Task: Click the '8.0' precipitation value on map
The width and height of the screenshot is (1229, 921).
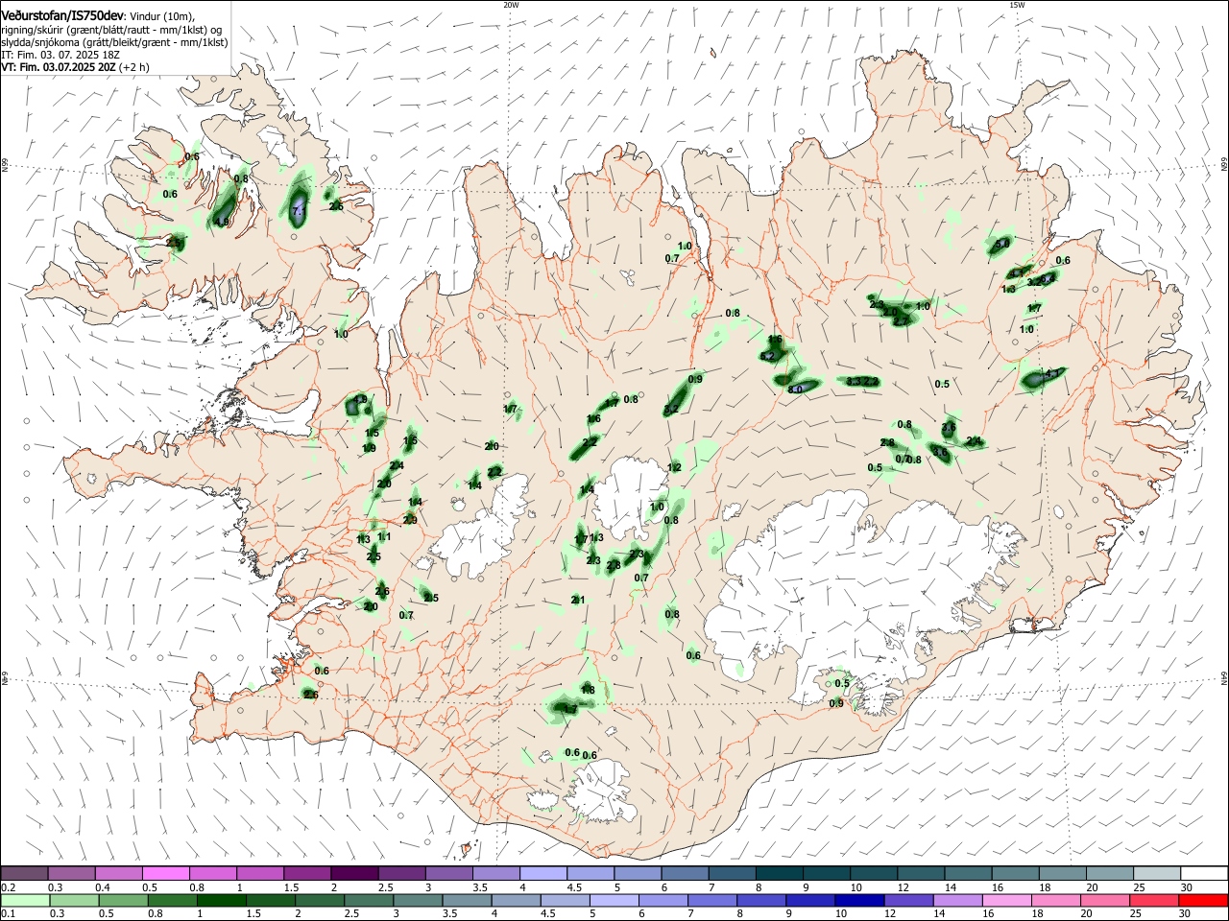Action: (x=795, y=390)
